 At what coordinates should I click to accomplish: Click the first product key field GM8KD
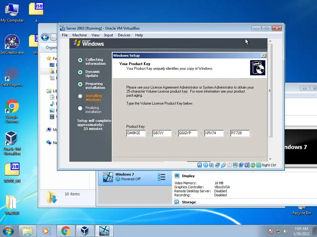pyautogui.click(x=136, y=133)
